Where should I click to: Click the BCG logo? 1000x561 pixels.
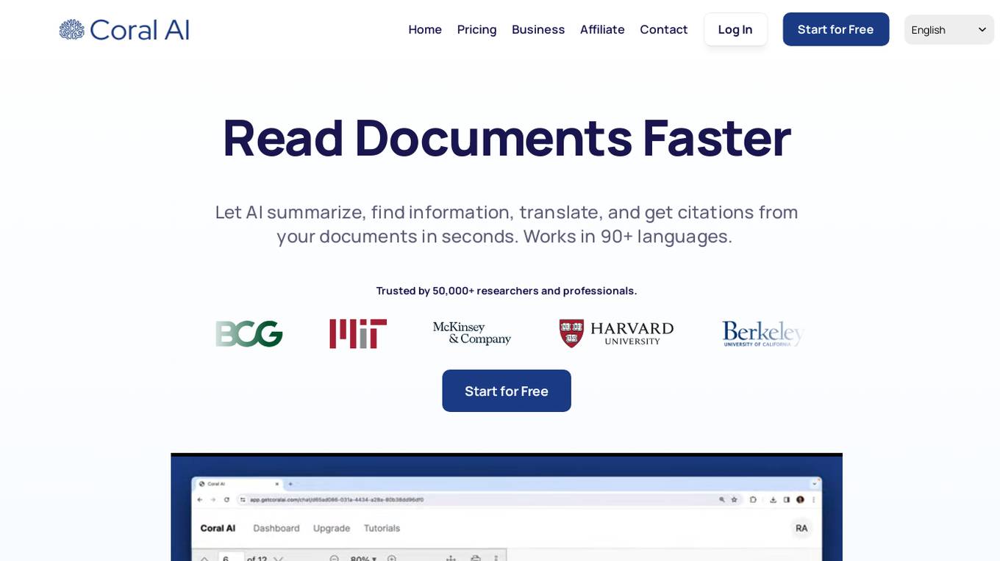tap(249, 333)
